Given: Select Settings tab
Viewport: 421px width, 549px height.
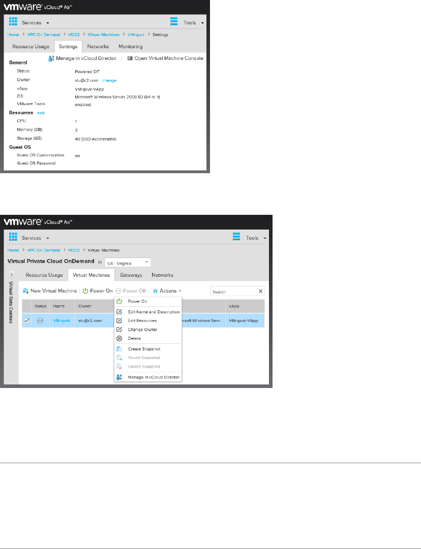Looking at the screenshot, I should pos(68,47).
